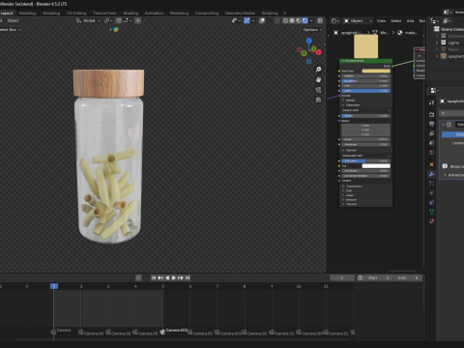Open Object menu in viewport header

click(x=13, y=20)
